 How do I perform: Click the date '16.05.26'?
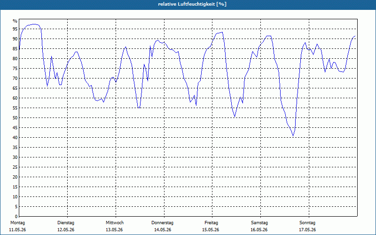click(259, 230)
